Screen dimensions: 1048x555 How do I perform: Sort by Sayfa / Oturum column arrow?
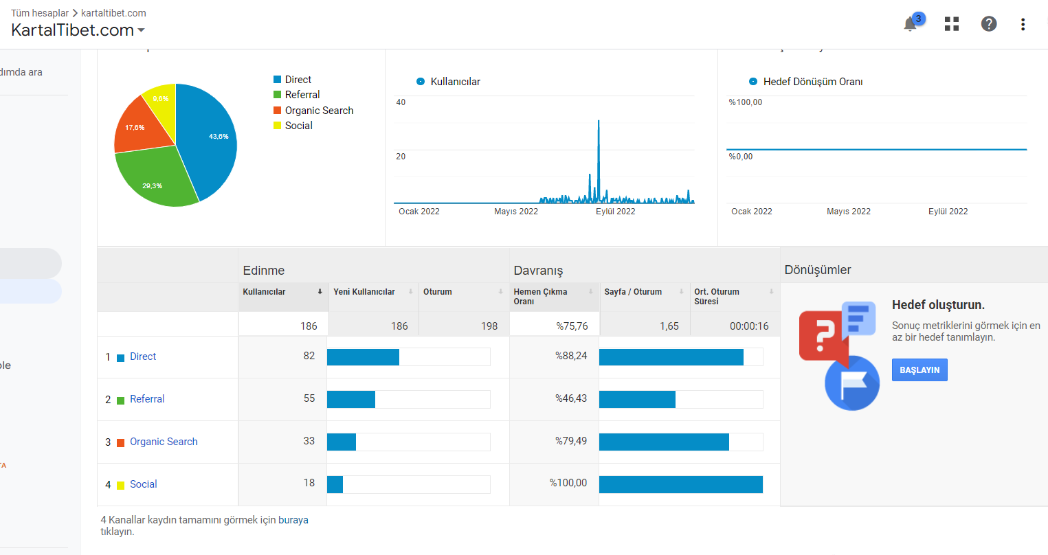(x=681, y=292)
